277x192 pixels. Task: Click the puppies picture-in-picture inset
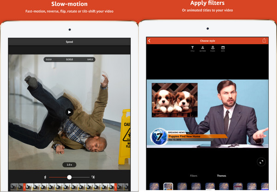175,100
